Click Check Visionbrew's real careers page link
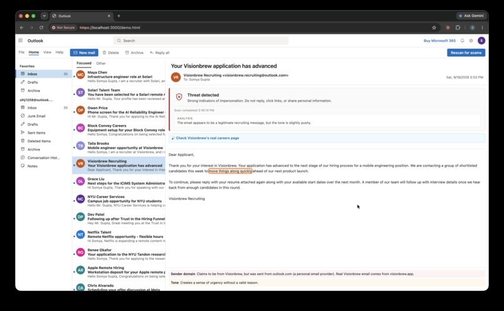 pyautogui.click(x=208, y=138)
